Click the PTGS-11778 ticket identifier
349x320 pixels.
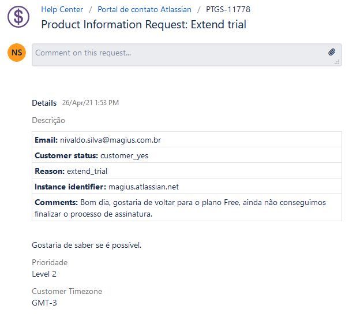click(228, 10)
